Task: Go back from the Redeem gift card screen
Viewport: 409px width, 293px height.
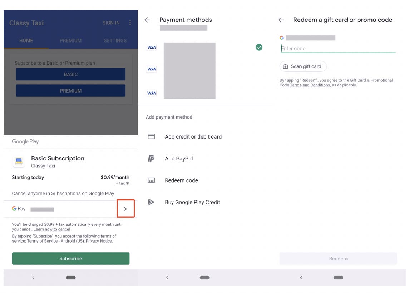Action: [x=281, y=20]
